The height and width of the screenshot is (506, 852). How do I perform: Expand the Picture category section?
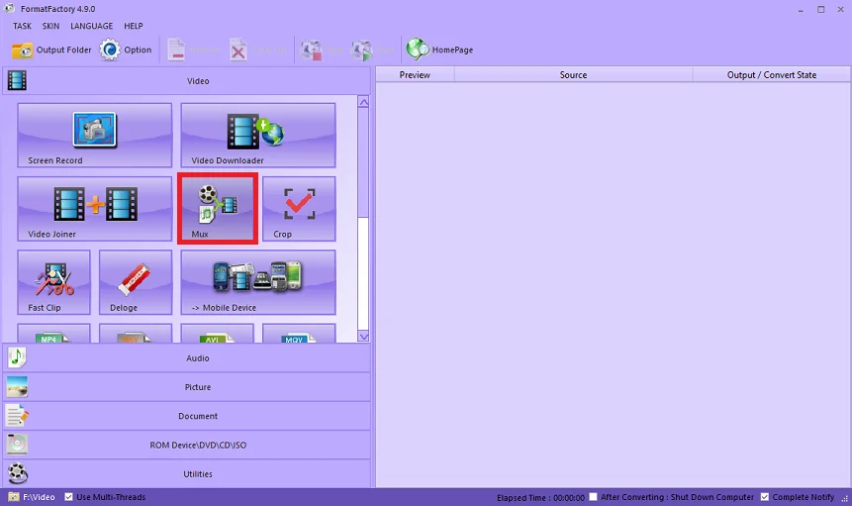coord(187,387)
